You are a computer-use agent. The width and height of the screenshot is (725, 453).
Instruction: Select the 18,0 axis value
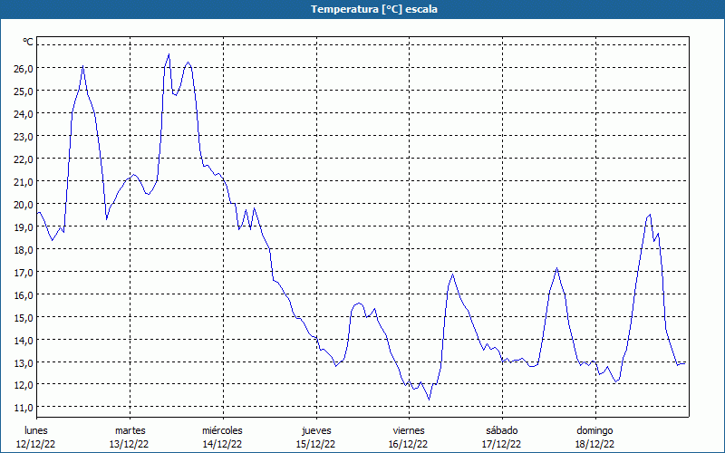[x=23, y=250]
